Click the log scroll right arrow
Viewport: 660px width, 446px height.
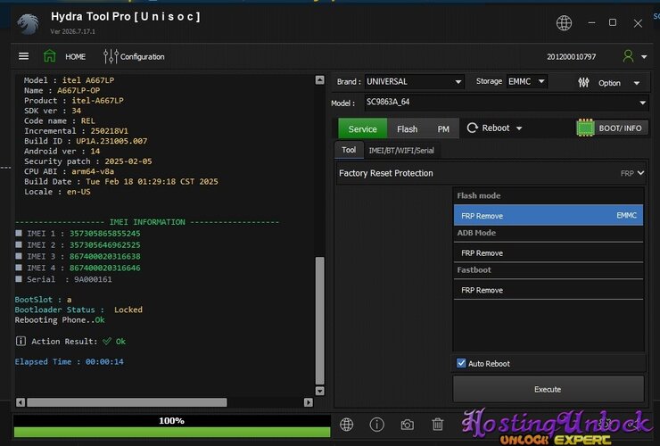click(x=308, y=402)
